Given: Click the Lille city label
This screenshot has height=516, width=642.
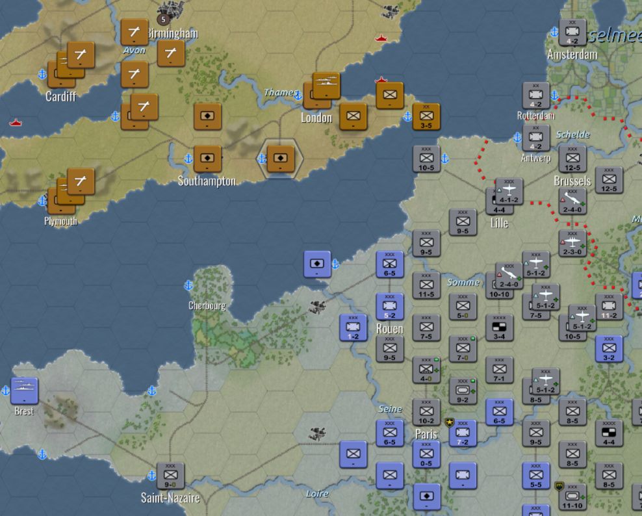Looking at the screenshot, I should point(499,223).
